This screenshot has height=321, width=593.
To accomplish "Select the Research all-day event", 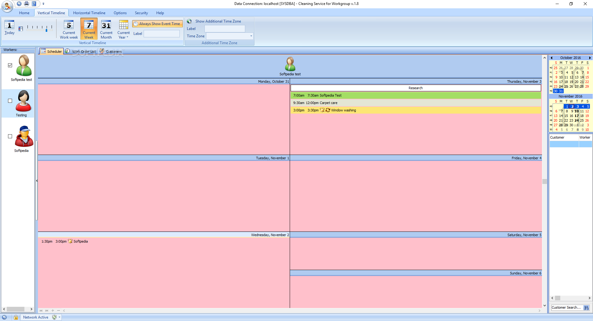I will point(416,88).
